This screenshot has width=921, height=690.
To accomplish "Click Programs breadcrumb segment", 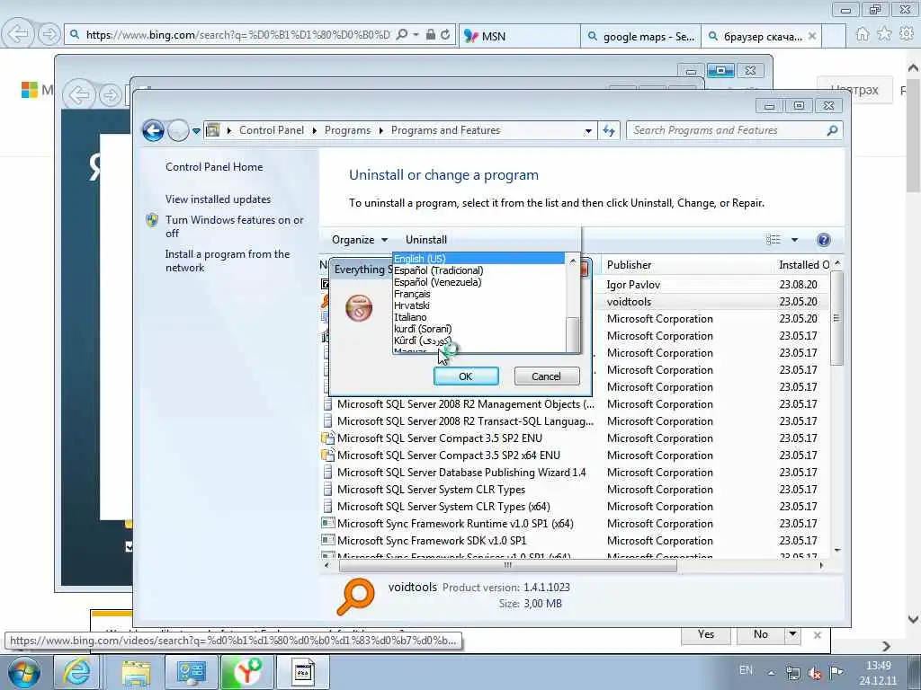I will [348, 130].
